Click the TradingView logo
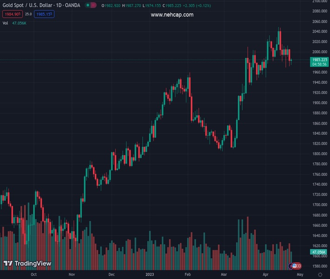 [27, 263]
